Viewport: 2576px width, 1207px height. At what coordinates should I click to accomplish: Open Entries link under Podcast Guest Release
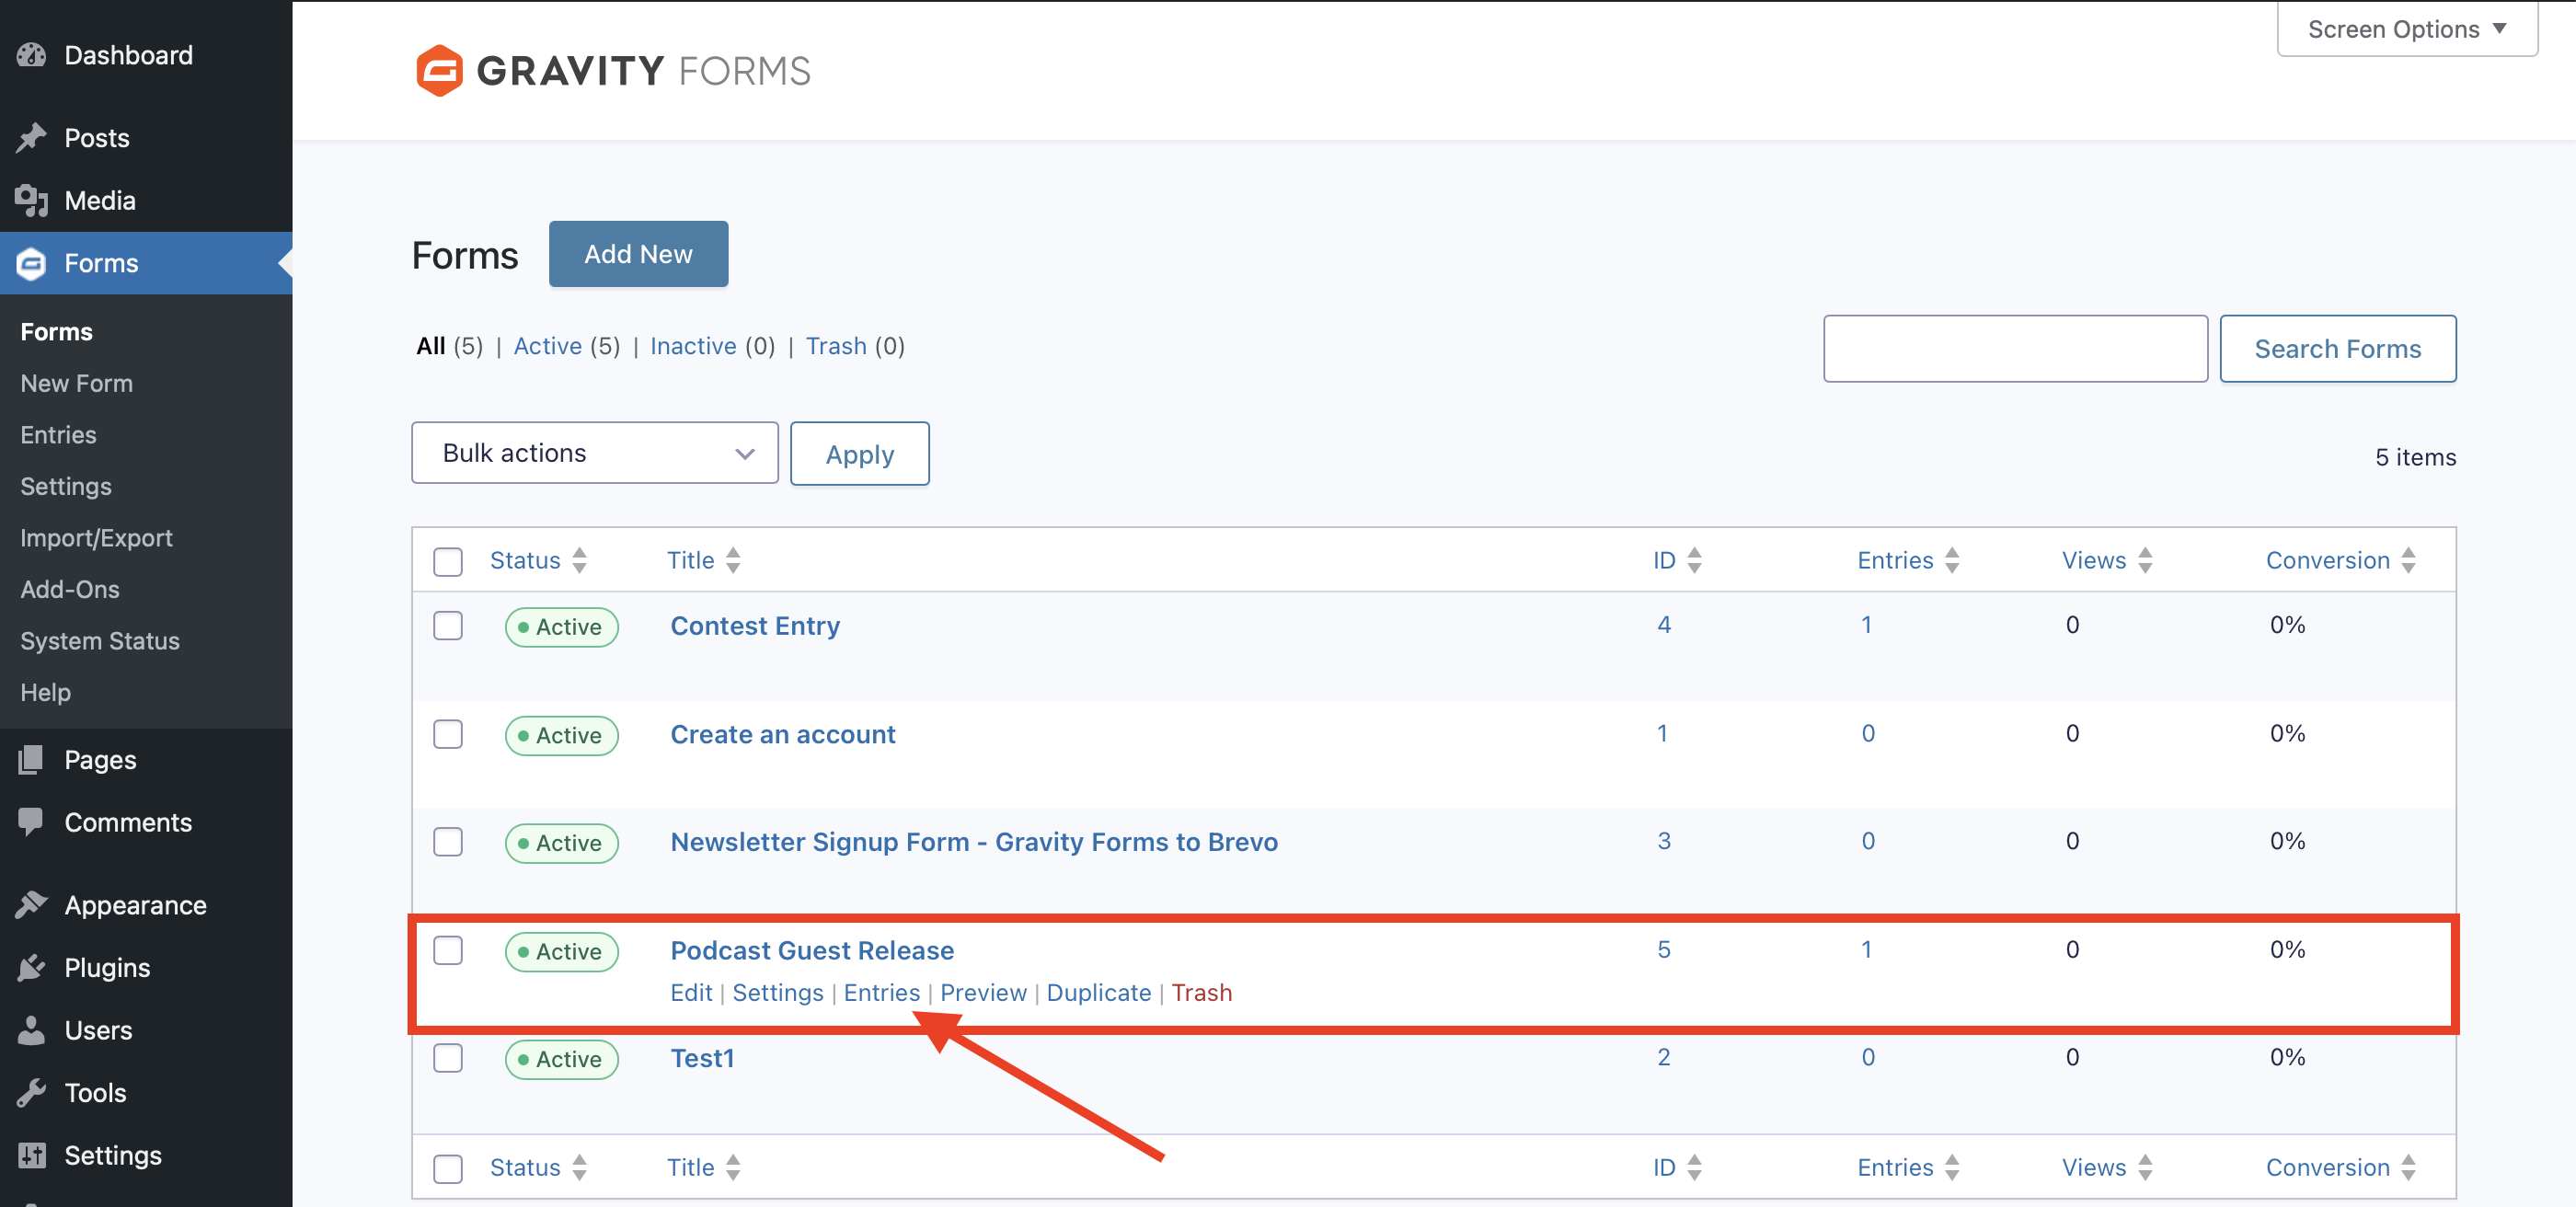tap(882, 993)
